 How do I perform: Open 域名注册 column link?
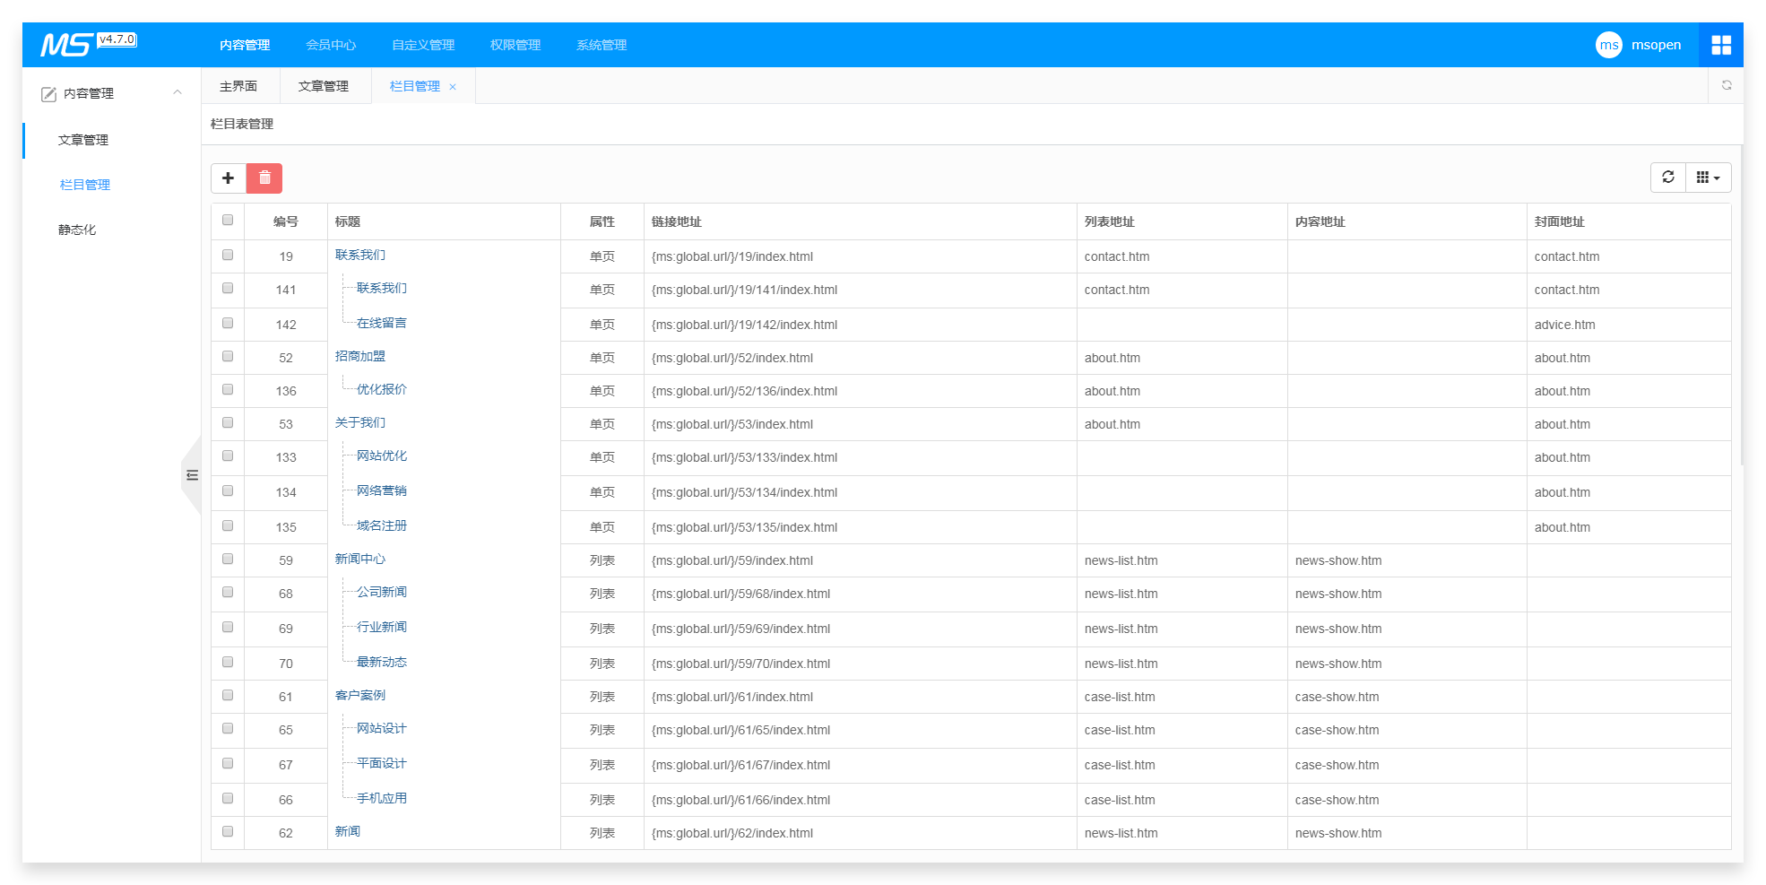click(382, 525)
